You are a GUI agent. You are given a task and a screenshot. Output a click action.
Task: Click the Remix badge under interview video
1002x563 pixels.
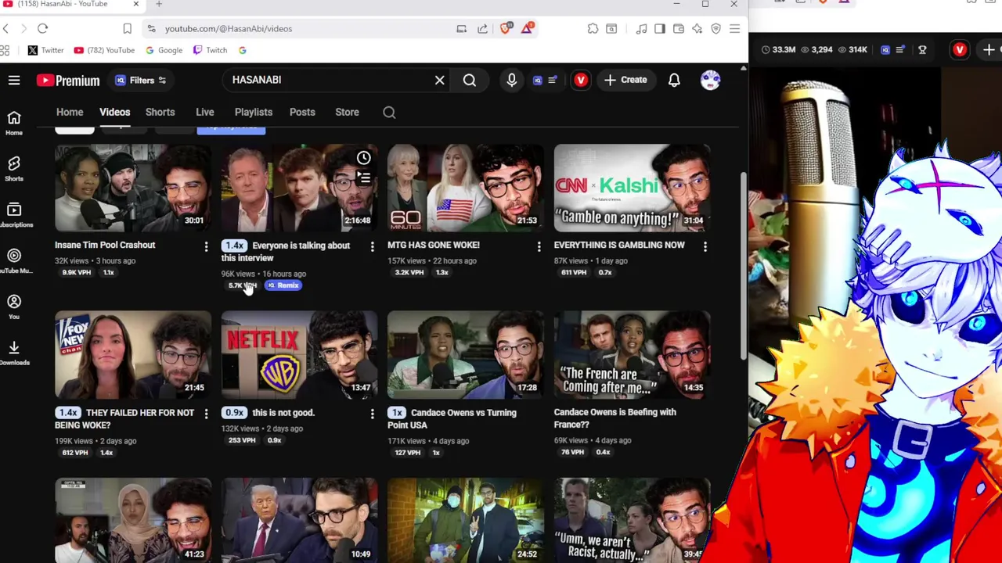tap(283, 285)
